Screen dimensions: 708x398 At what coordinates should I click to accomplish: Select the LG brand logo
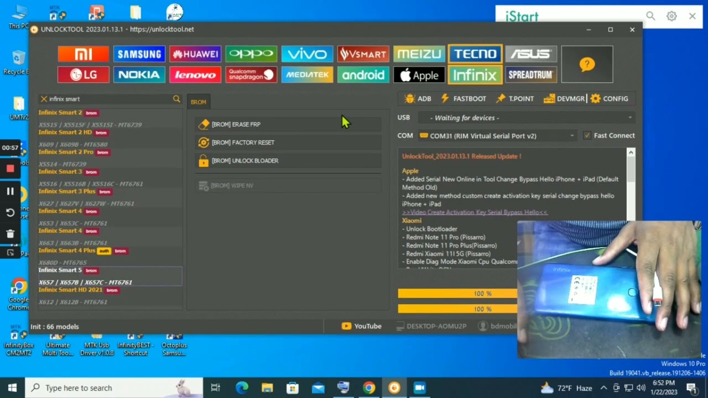tap(84, 75)
